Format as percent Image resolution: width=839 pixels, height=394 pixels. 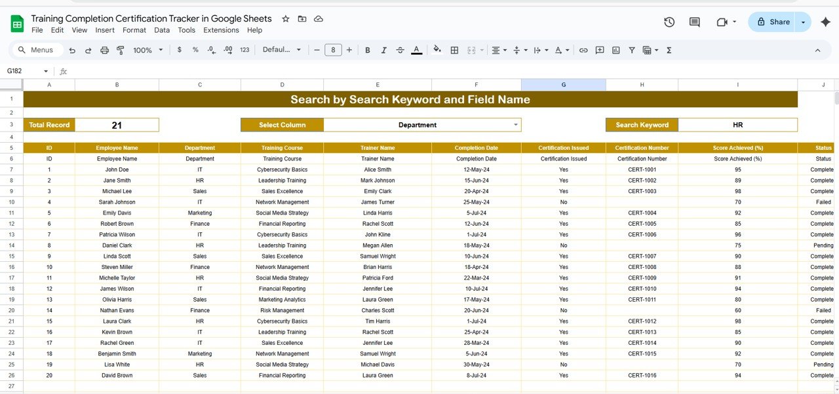(x=195, y=50)
